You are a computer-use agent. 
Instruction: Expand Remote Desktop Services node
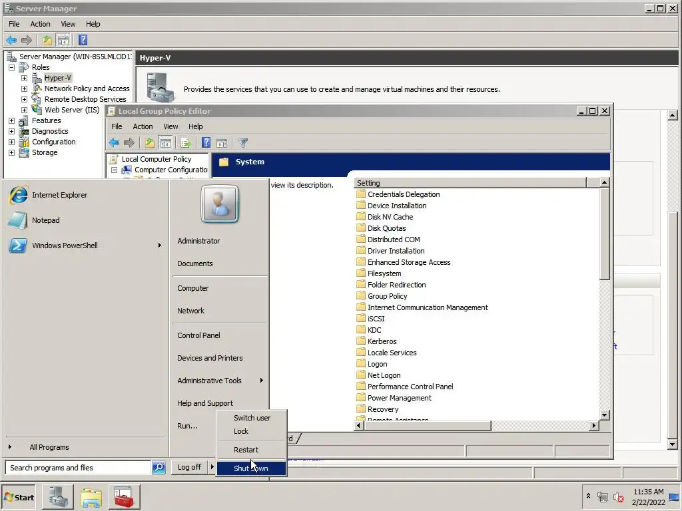[25, 100]
